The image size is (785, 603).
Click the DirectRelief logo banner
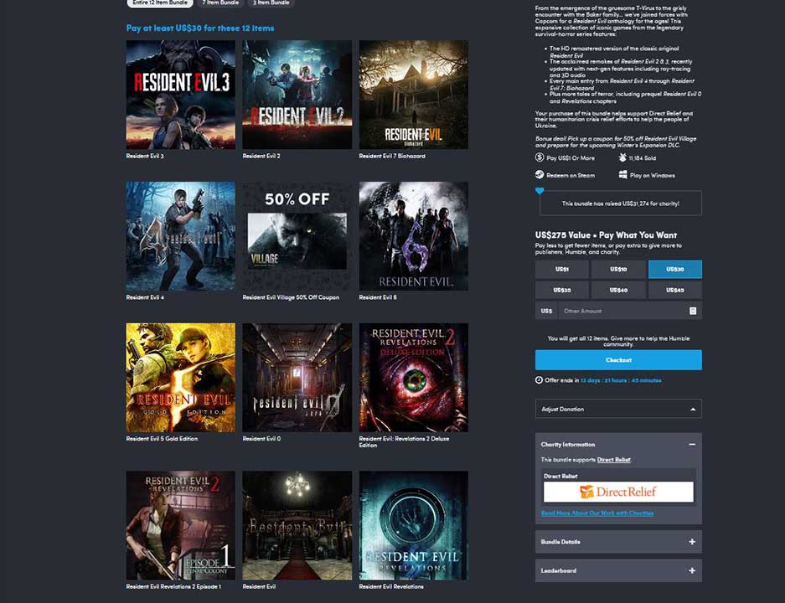(618, 492)
